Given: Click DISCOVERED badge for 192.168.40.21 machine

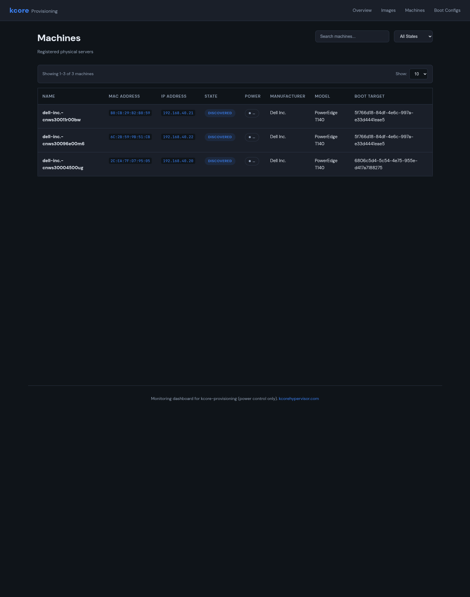Looking at the screenshot, I should pyautogui.click(x=220, y=113).
